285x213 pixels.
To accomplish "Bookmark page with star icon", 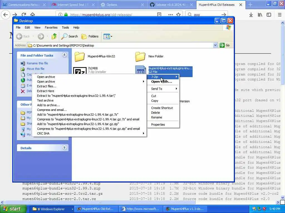I will [x=178, y=15].
